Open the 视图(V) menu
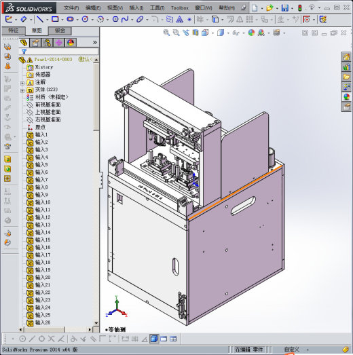Viewport: 353px width, 355px height. point(115,8)
